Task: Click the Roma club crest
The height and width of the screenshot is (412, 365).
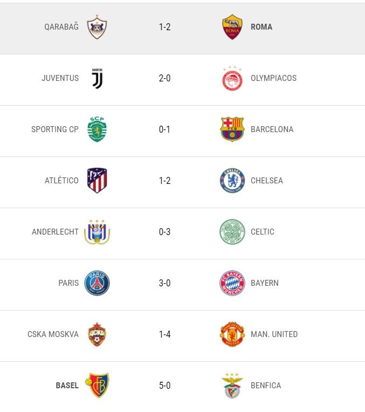Action: click(232, 27)
